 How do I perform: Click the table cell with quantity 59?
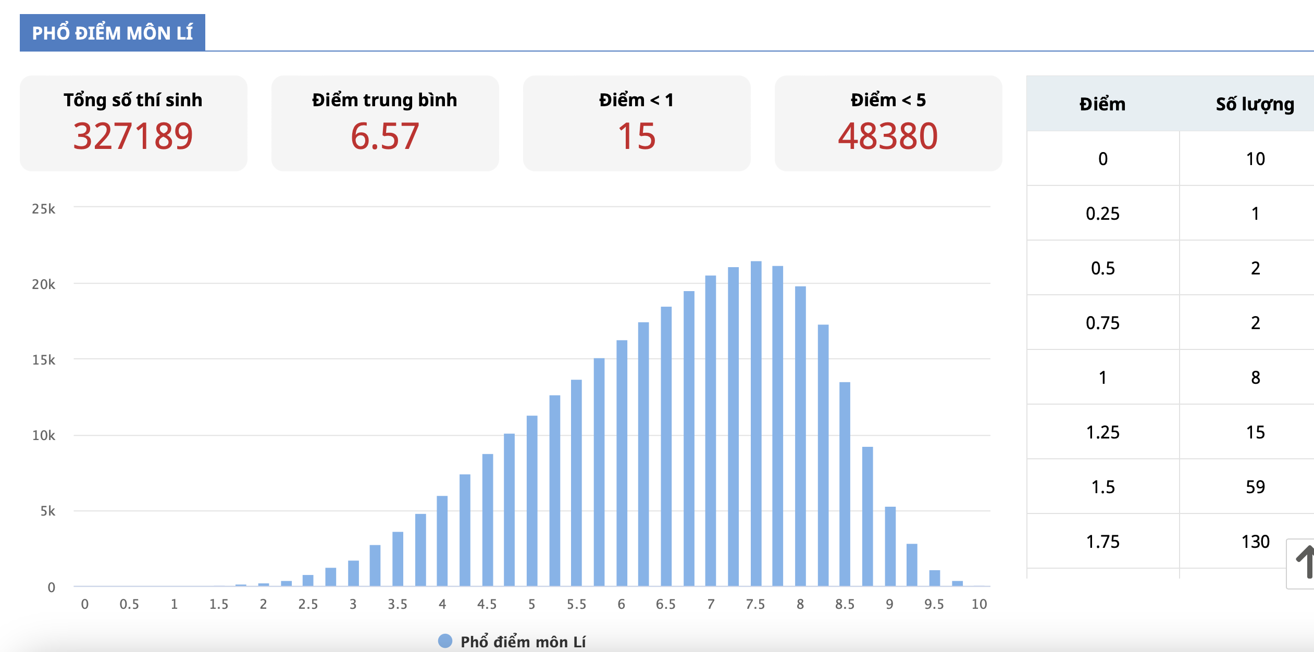(x=1255, y=487)
